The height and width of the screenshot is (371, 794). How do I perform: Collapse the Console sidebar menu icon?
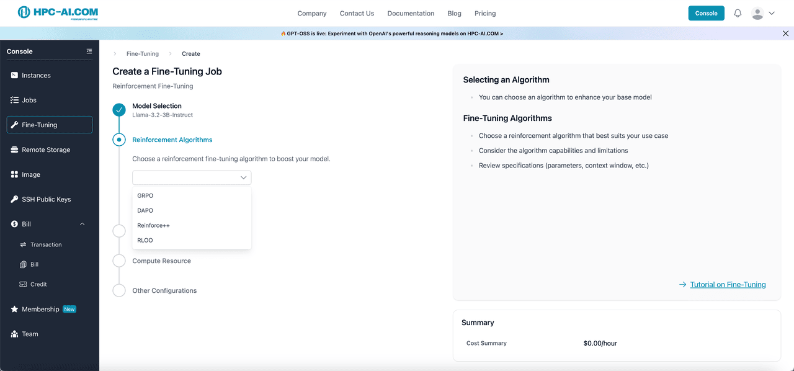(89, 51)
